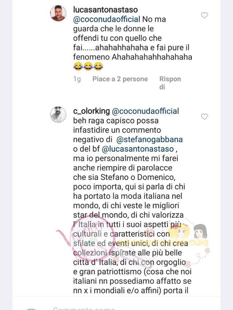Tap the 1g timestamp
The height and width of the screenshot is (310, 233).
tap(77, 79)
